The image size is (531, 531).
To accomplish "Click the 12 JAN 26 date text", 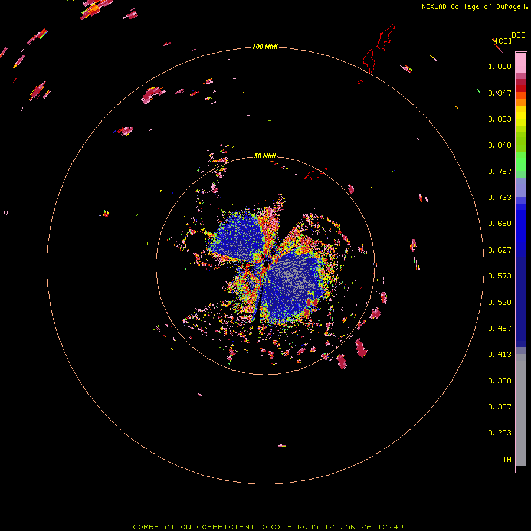I will pos(348,527).
